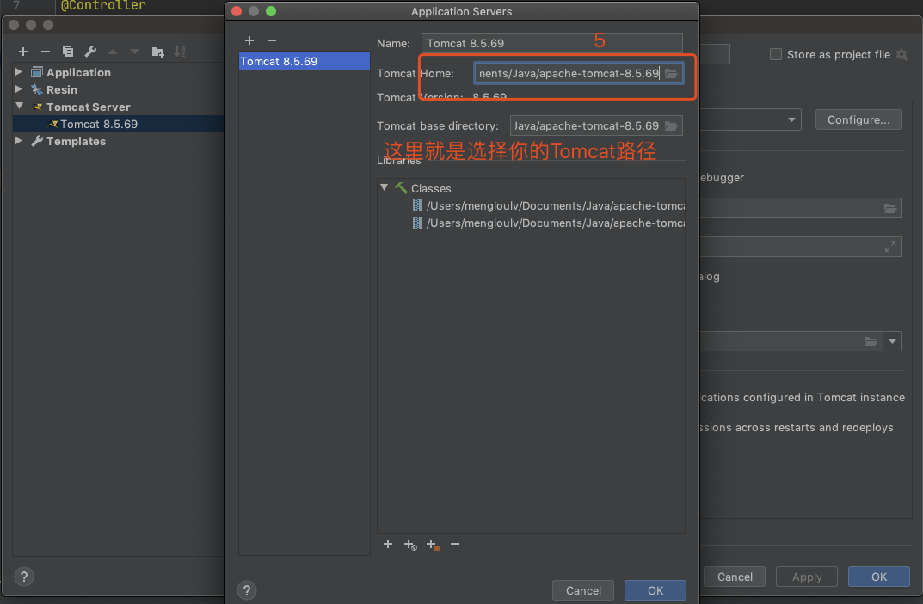This screenshot has height=604, width=923.
Task: Click Cancel in Application Servers dialog
Action: pos(583,590)
